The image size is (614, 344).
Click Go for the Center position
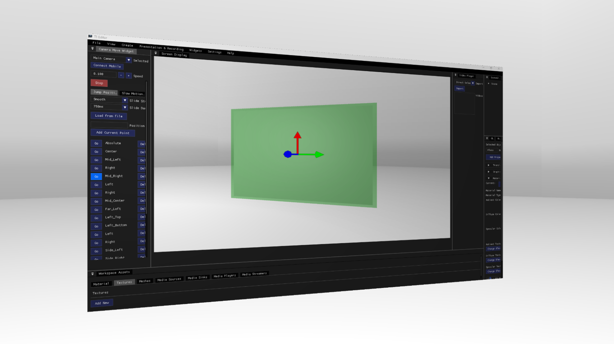[96, 152]
